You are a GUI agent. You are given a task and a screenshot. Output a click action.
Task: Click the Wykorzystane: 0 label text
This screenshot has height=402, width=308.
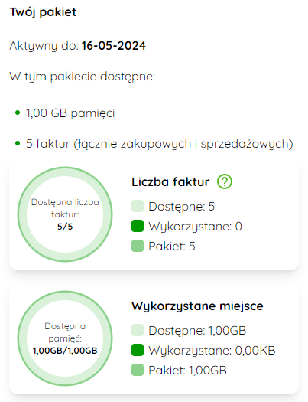click(195, 227)
